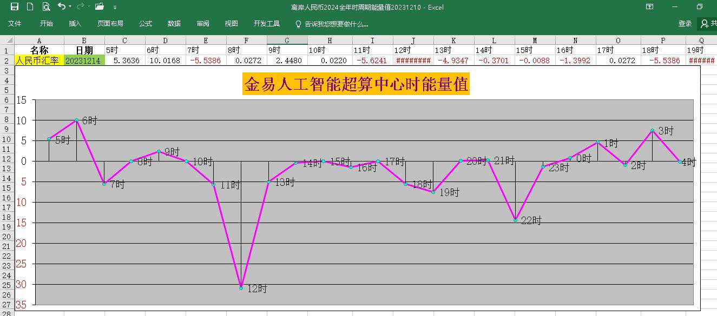Select cell with value -4.9347
717x316 pixels.
(454, 60)
